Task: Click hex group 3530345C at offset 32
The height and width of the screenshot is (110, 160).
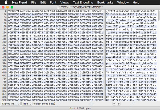Action: click(14, 14)
